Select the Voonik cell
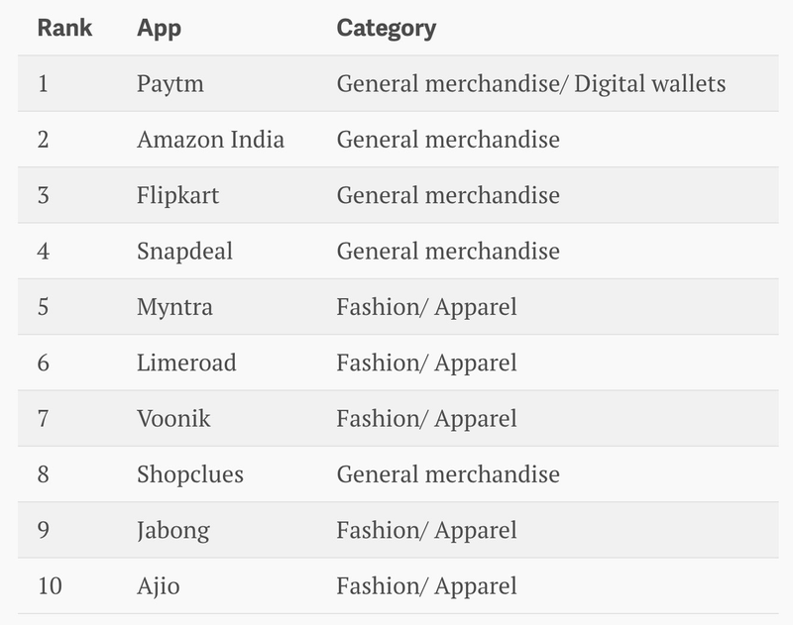Viewport: 793px width, 625px height. click(x=173, y=419)
